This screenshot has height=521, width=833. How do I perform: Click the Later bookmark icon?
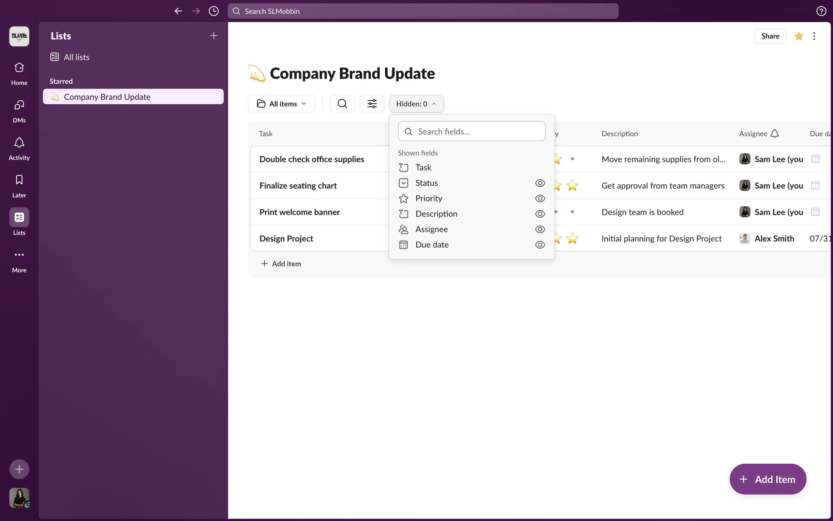tap(19, 180)
